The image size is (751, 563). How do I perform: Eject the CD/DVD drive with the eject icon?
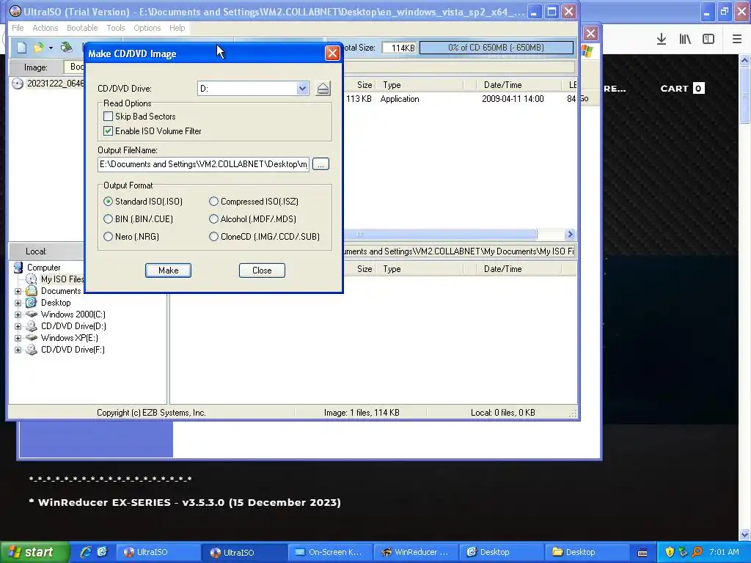pos(323,89)
